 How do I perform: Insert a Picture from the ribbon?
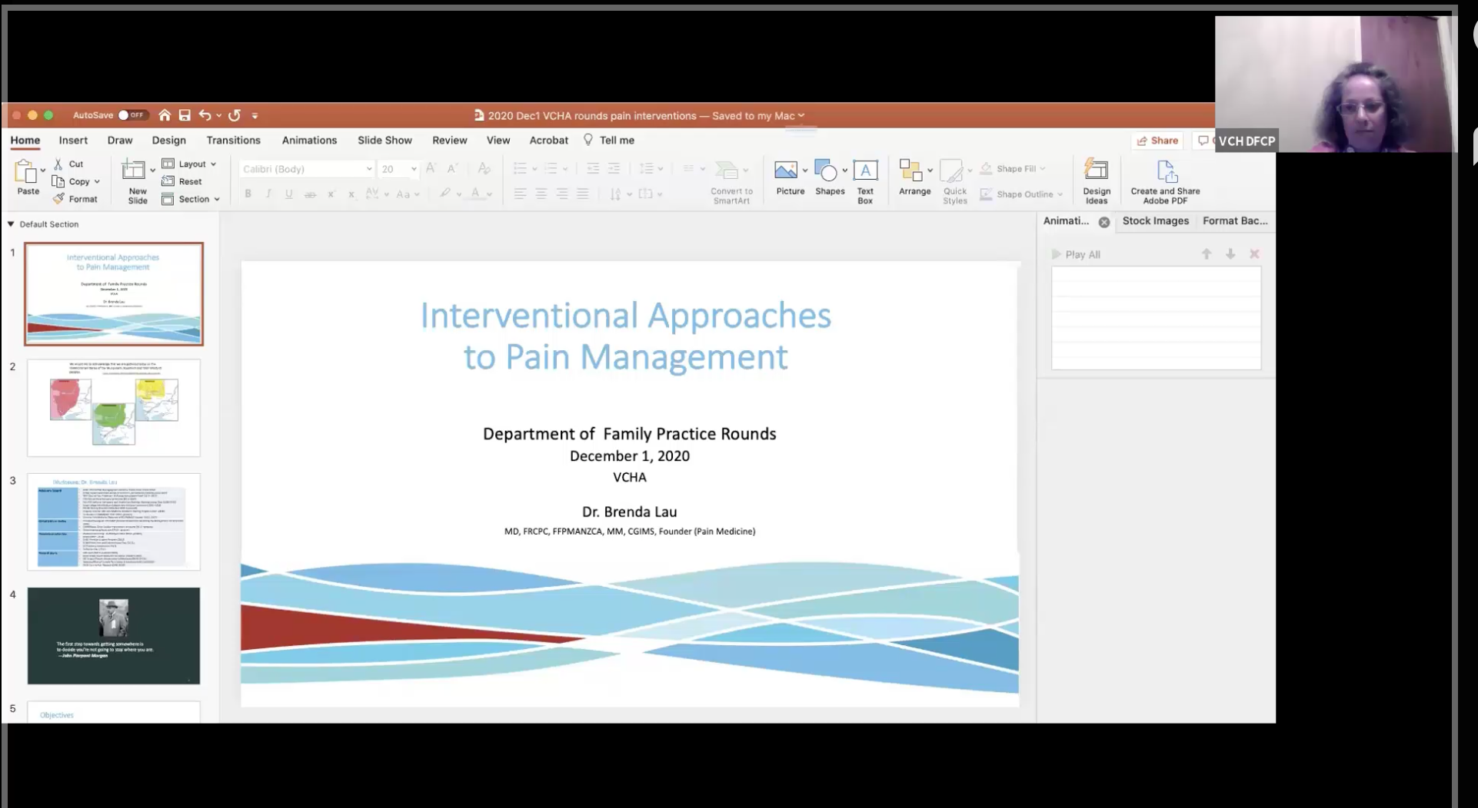click(786, 171)
